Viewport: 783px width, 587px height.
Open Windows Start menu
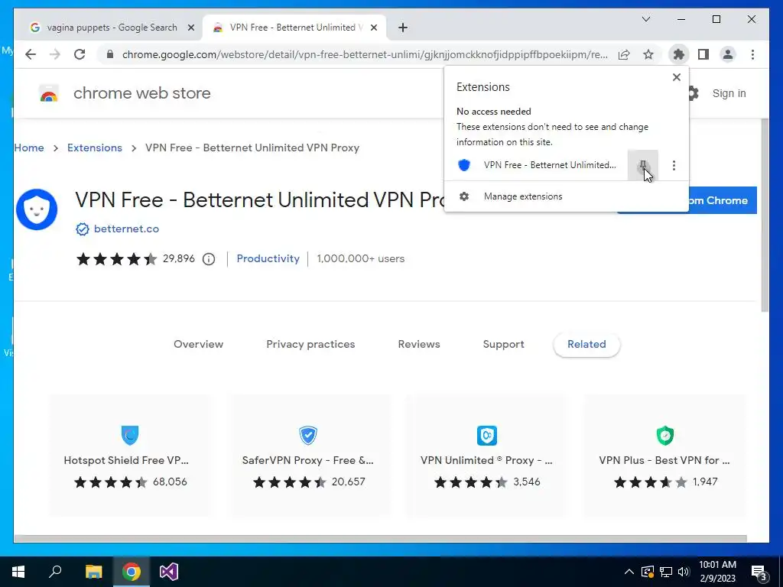pyautogui.click(x=18, y=572)
